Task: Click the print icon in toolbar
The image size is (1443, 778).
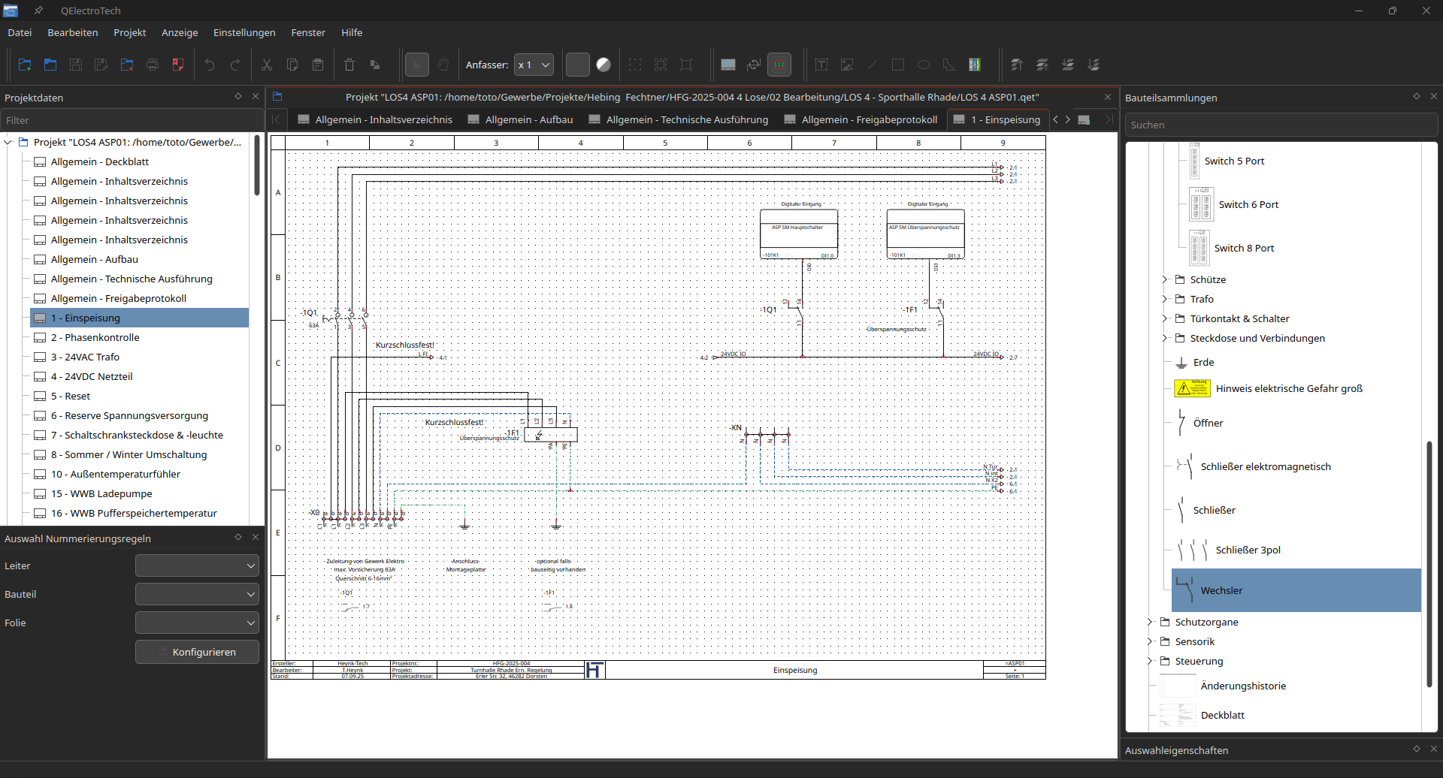Action: coord(153,65)
